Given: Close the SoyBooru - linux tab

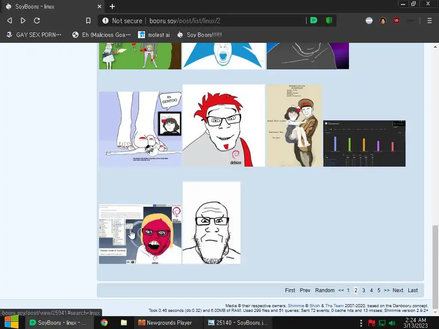Looking at the screenshot, I should point(99,6).
